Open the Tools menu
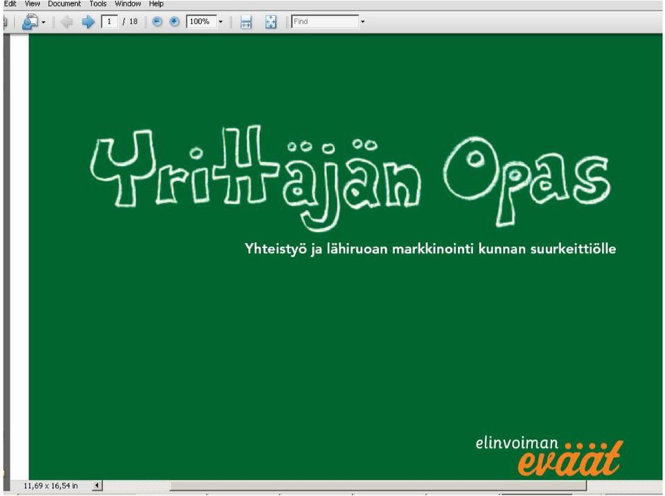Viewport: 665px width, 496px height. pyautogui.click(x=98, y=4)
